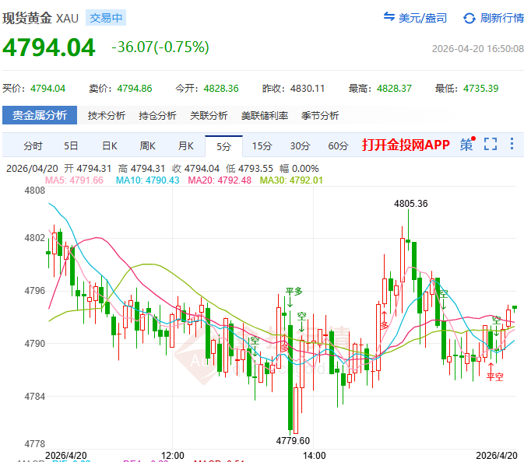Click the 交易中 status badge
The width and height of the screenshot is (524, 462).
pos(106,18)
